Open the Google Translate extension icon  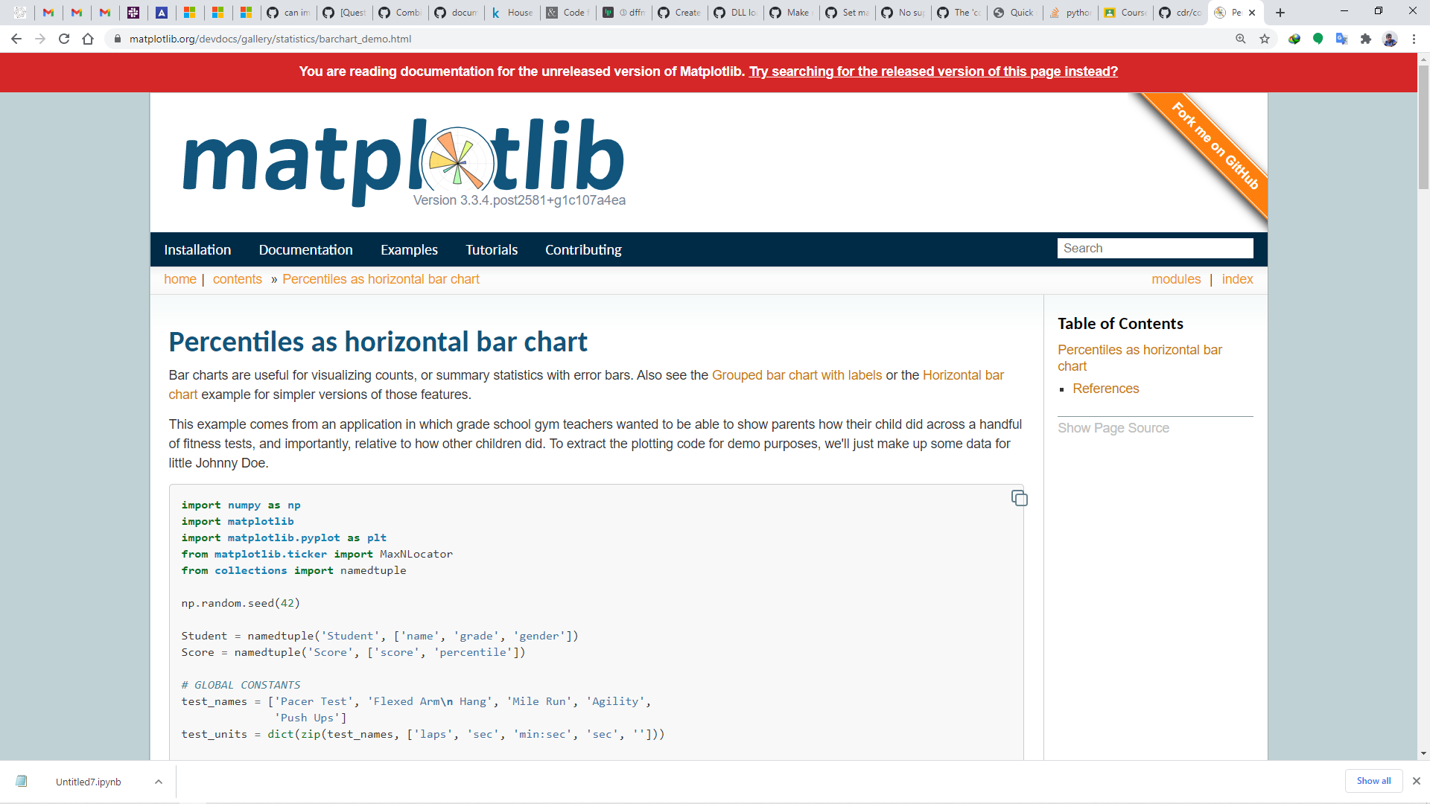[x=1343, y=39]
